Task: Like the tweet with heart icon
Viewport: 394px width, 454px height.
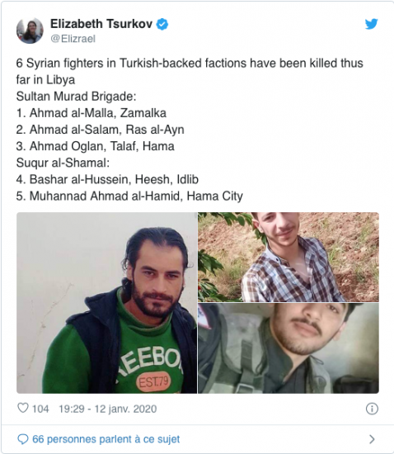Action: (23, 409)
